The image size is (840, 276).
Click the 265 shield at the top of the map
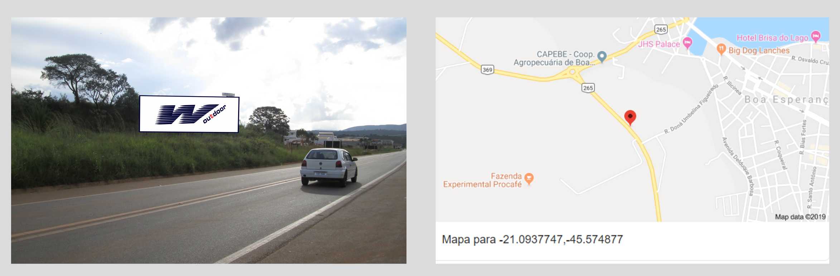tap(661, 29)
